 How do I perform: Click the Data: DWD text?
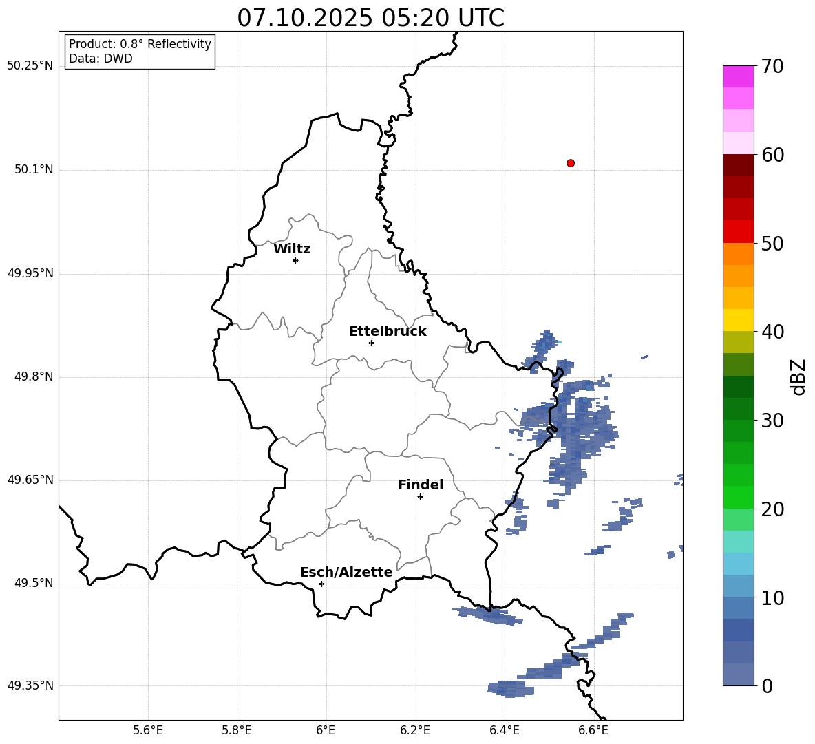click(x=100, y=59)
